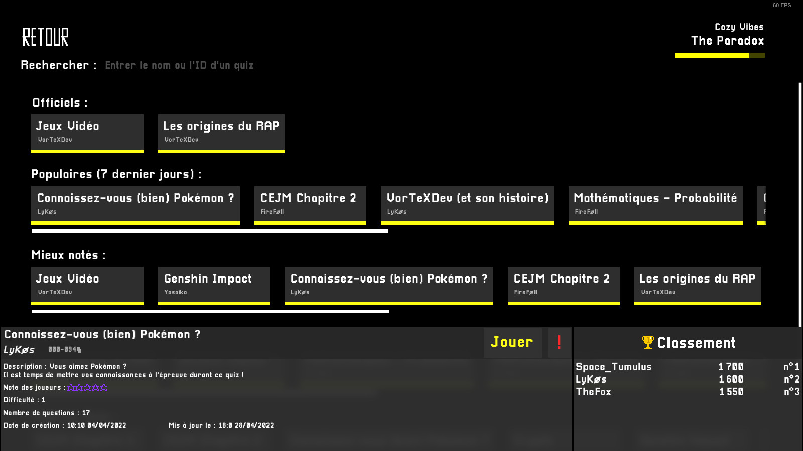Select the VorTeXDev (et son histoire) quiz
The height and width of the screenshot is (451, 803).
coord(467,205)
